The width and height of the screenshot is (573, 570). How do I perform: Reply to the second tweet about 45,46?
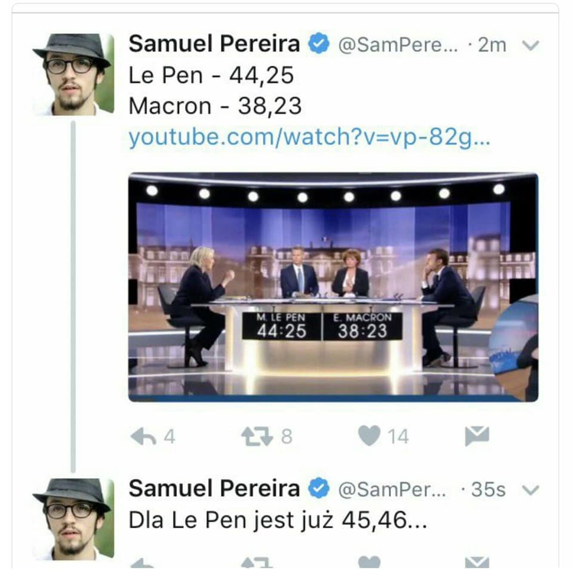point(143,564)
